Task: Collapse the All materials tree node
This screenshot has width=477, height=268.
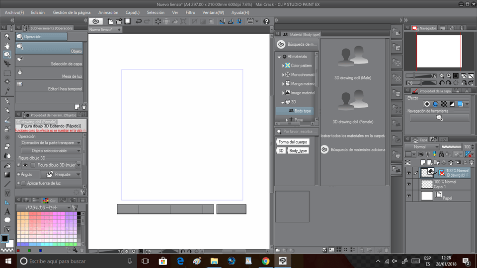Action: click(279, 57)
